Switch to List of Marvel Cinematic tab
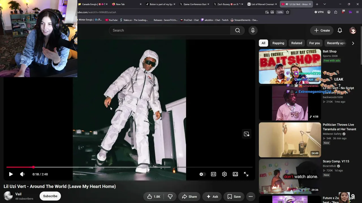This screenshot has width=362, height=203. (x=262, y=4)
